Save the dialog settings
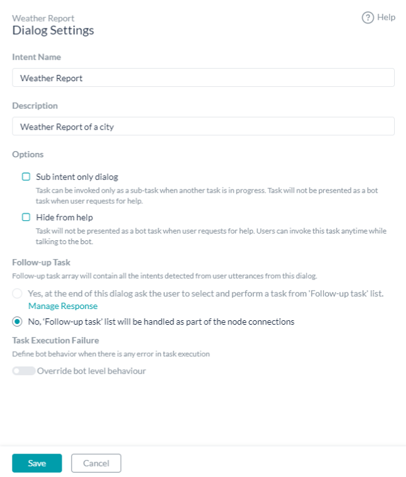 pyautogui.click(x=36, y=463)
